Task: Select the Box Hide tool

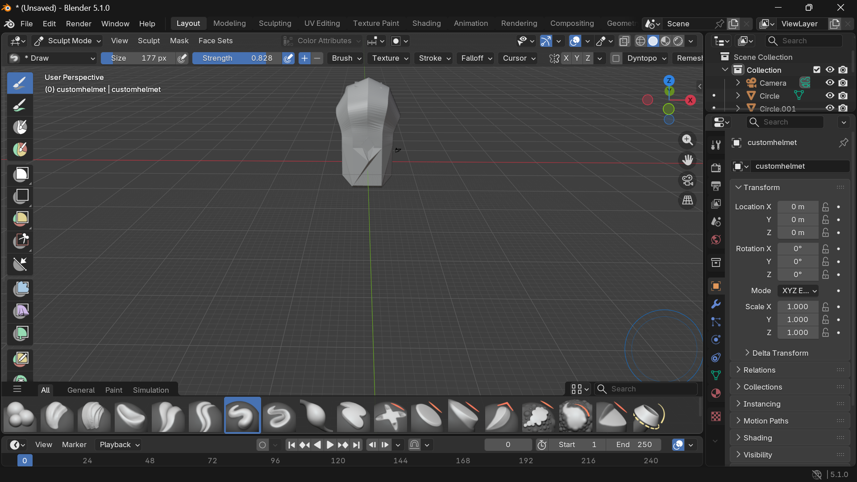Action: [20, 196]
